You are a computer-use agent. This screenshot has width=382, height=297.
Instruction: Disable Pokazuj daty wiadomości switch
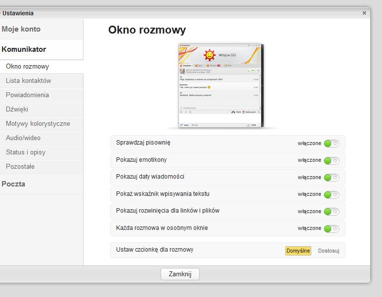(331, 178)
